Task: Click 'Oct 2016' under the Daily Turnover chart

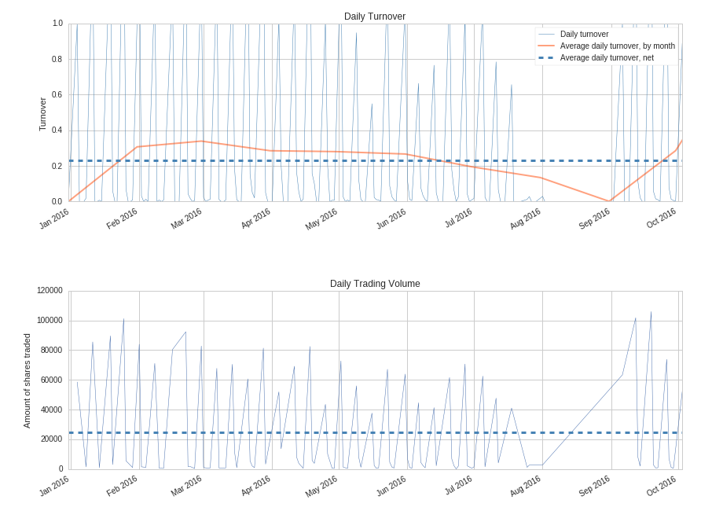Action: point(662,219)
